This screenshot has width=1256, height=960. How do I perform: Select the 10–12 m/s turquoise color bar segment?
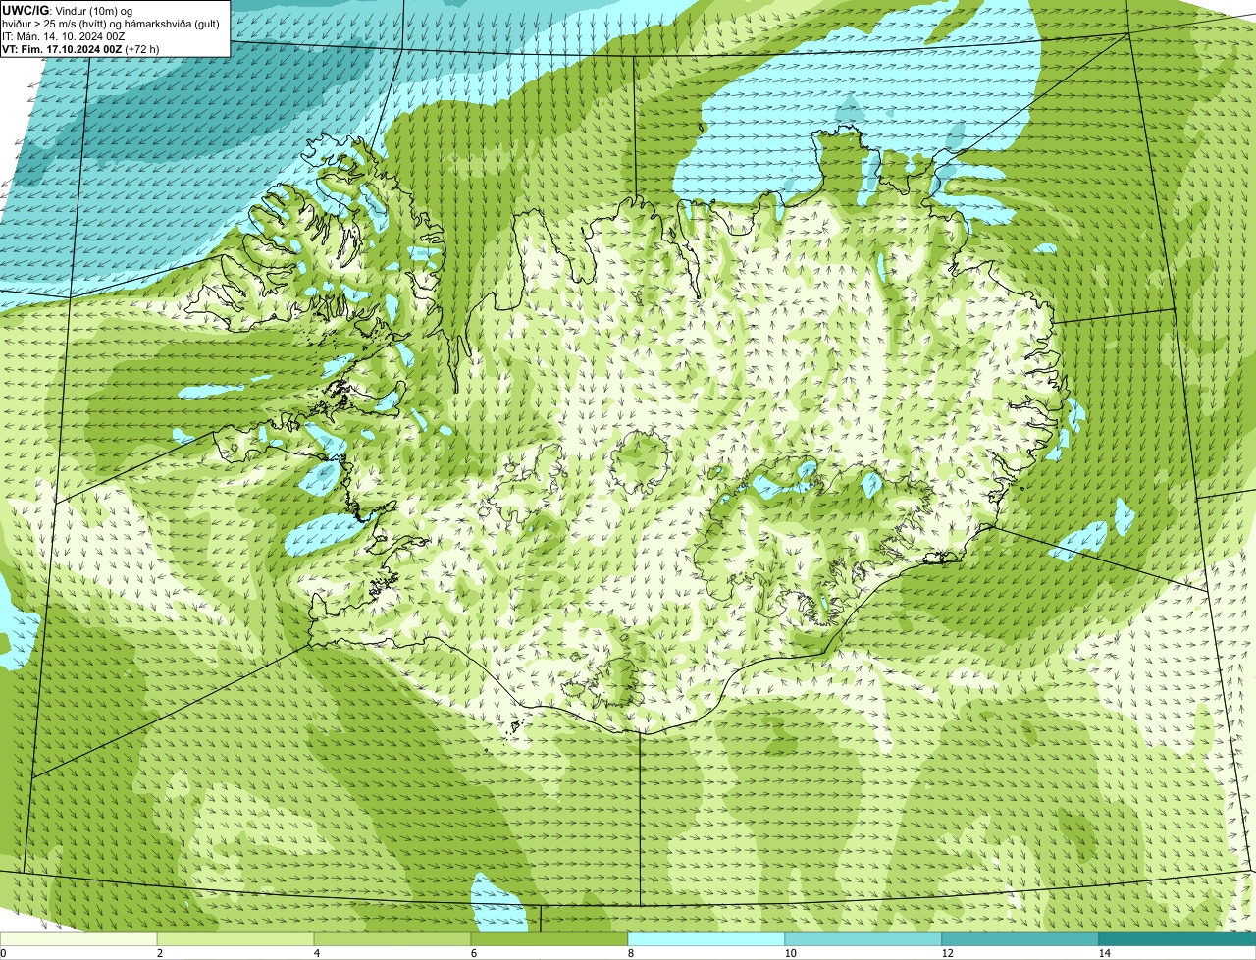click(863, 938)
